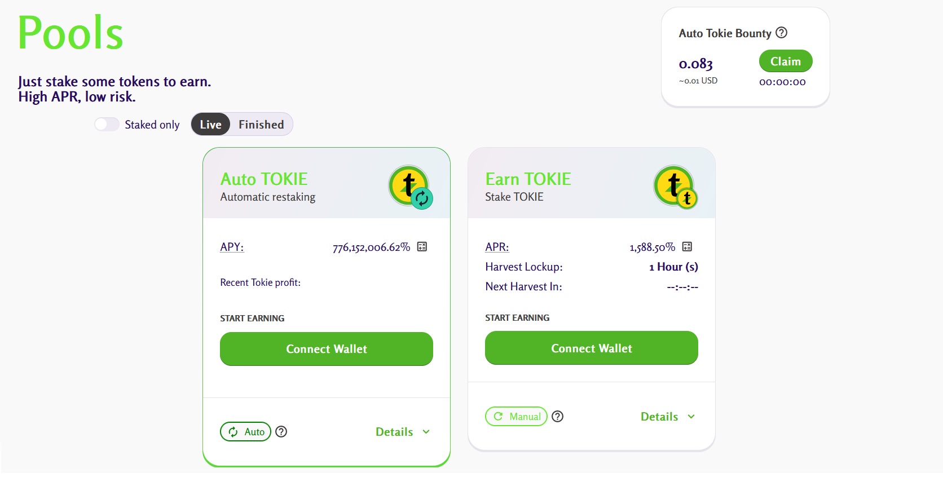Click the Pools page heading
Screen dimensions: 943x482
pos(70,33)
